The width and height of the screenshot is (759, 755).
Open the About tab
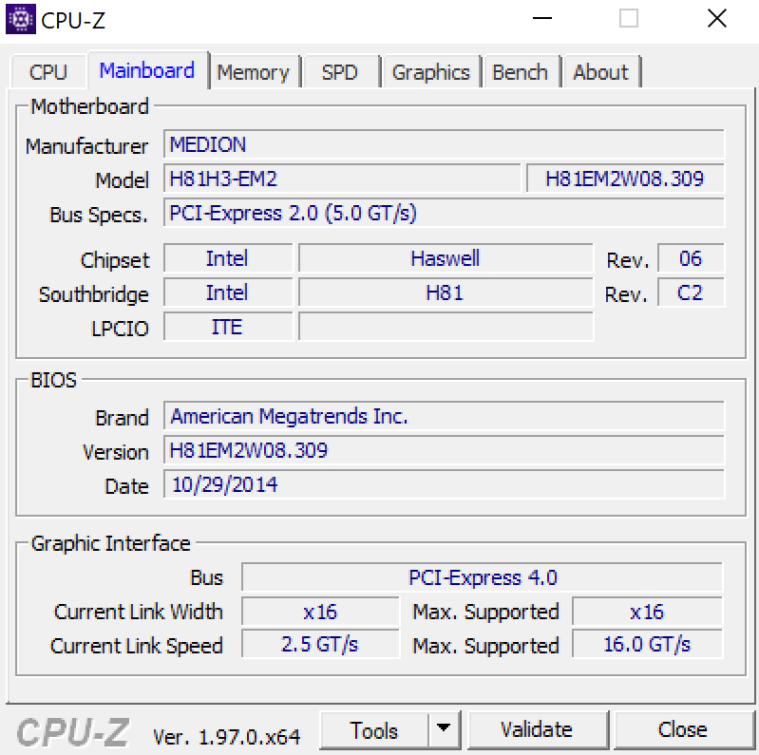[x=600, y=72]
